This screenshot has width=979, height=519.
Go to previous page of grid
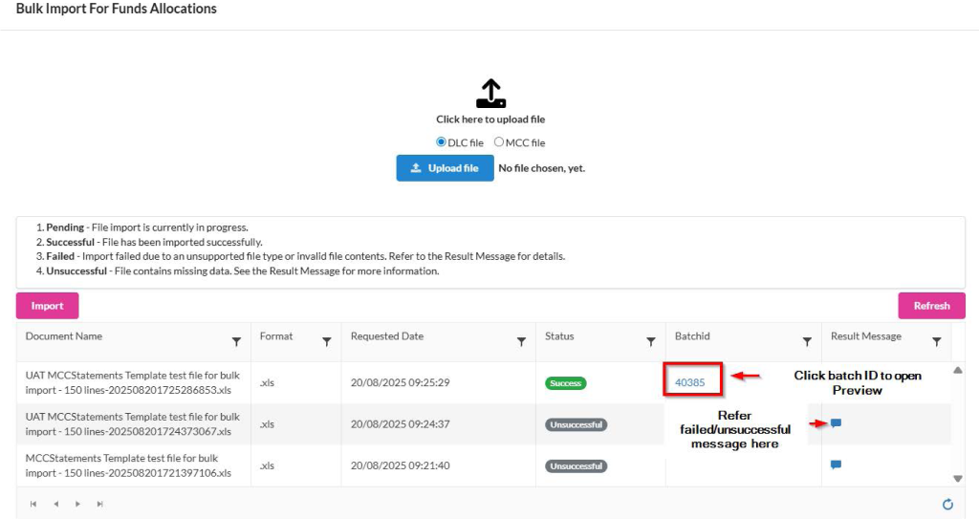click(55, 504)
